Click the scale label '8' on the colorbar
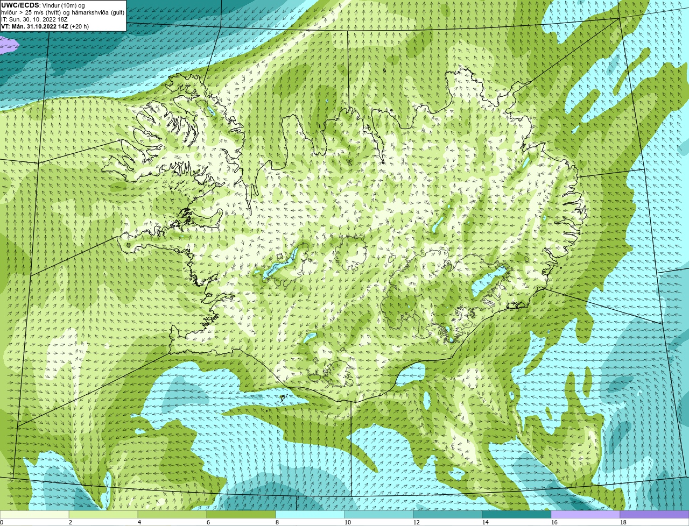Screen dimensions: 689x526 [x=277, y=522]
